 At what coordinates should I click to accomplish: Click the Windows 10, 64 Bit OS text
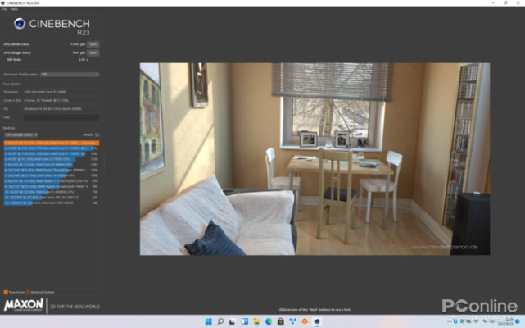click(52, 109)
